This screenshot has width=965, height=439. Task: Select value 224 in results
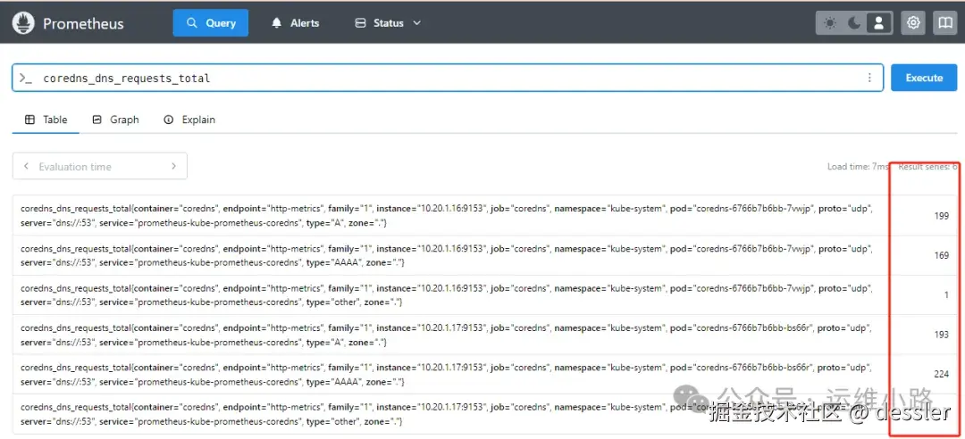(x=941, y=374)
